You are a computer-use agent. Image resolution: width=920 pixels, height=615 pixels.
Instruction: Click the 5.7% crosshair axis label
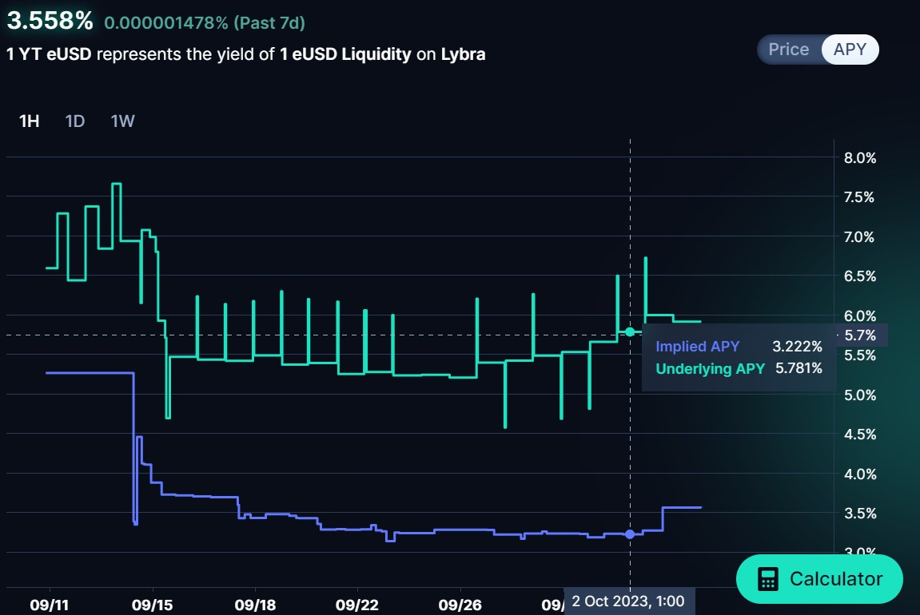tap(861, 335)
